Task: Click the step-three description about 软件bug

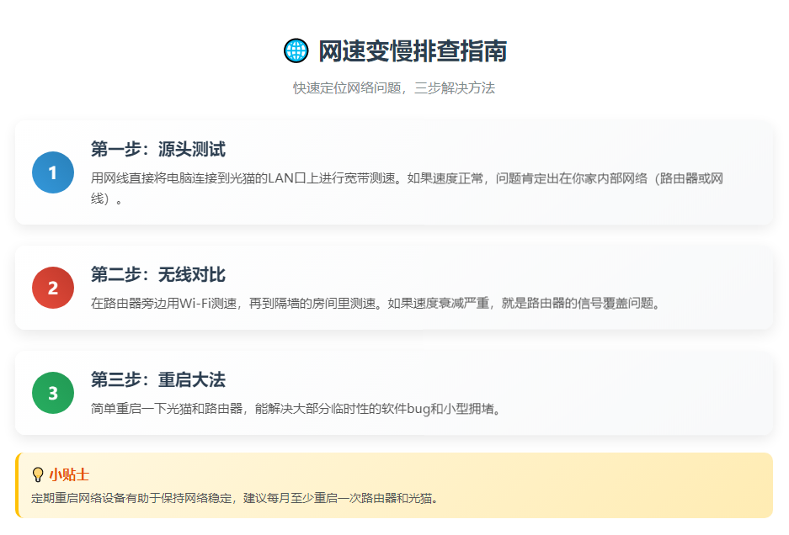Action: tap(296, 408)
